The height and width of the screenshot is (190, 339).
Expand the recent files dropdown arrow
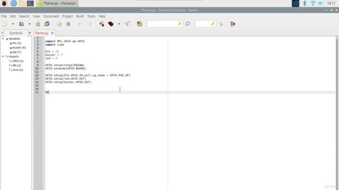[30, 24]
